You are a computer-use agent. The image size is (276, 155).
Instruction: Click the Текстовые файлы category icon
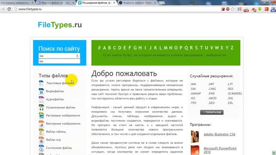pos(41,83)
